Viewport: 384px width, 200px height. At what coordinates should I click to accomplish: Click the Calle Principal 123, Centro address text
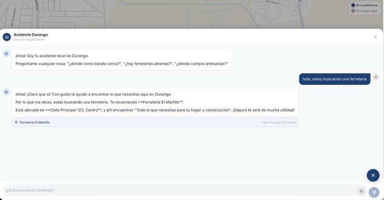point(278,123)
